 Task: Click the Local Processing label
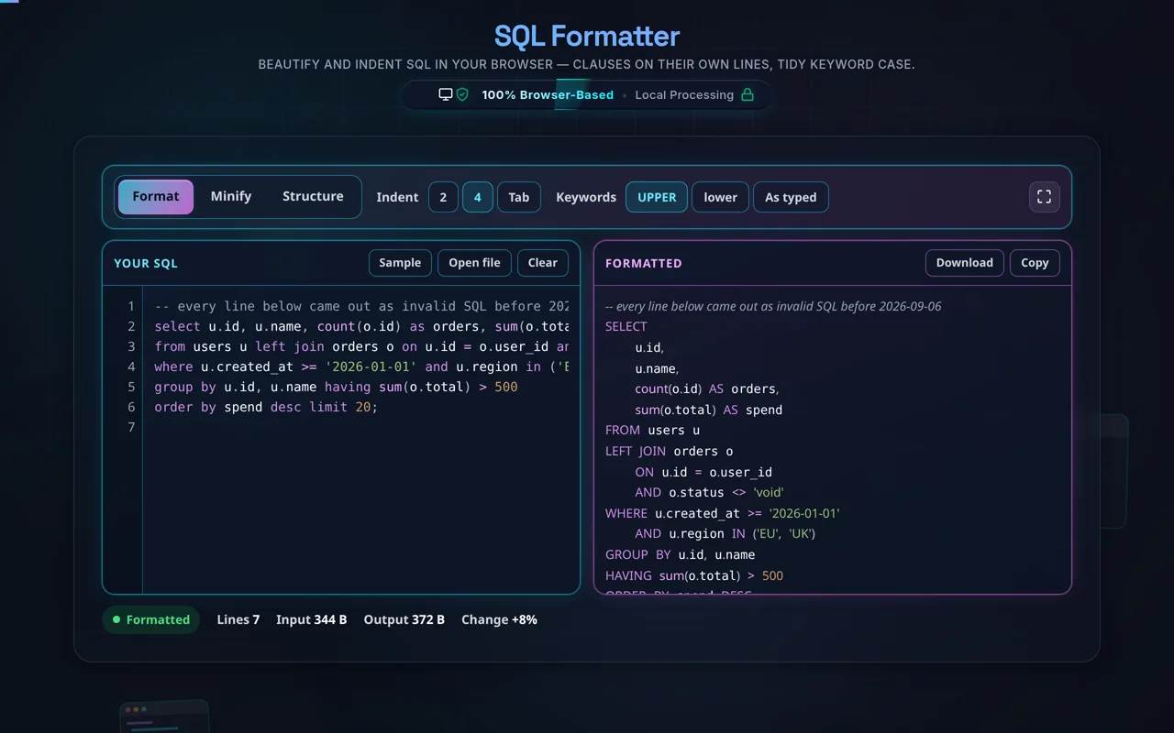click(684, 94)
